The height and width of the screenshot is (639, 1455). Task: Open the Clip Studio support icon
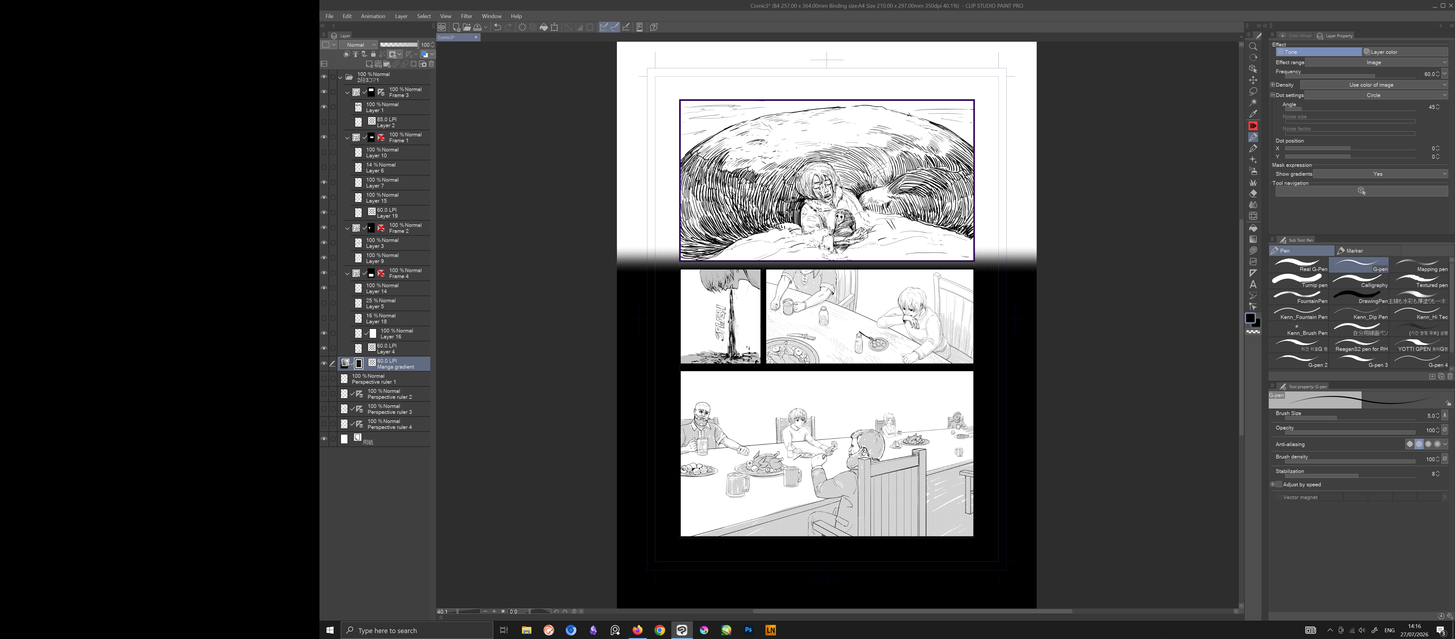click(x=654, y=27)
